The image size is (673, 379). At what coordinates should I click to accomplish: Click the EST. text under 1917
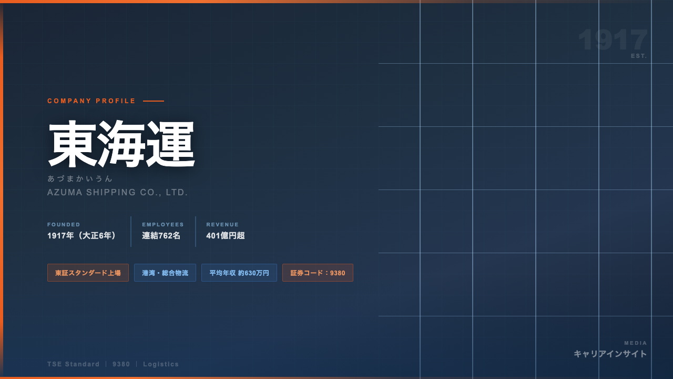pyautogui.click(x=639, y=56)
